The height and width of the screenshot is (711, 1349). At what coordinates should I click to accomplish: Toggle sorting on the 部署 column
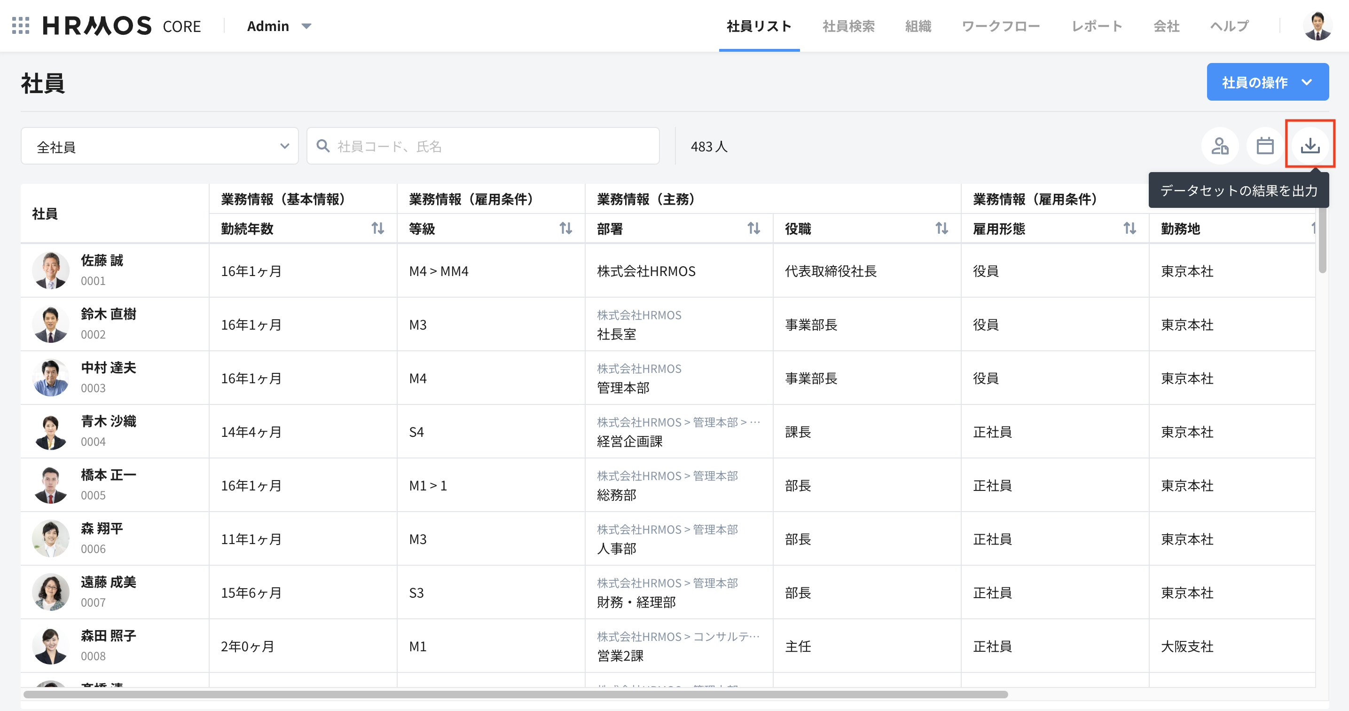tap(753, 229)
